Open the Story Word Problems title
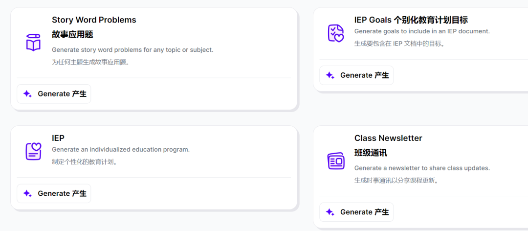Image resolution: width=528 pixels, height=231 pixels. click(x=94, y=20)
